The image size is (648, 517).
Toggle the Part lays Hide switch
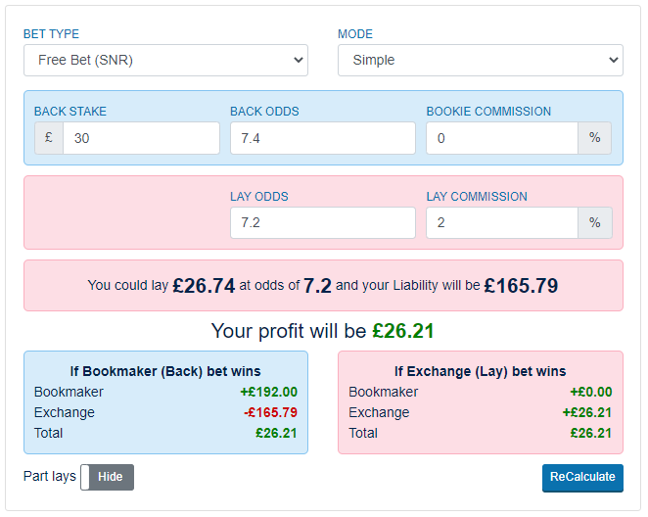coord(107,477)
